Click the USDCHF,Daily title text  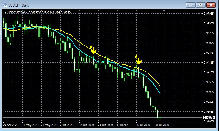tap(19, 5)
